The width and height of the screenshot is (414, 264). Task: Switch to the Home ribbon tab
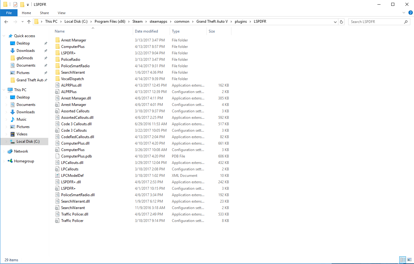coord(26,13)
